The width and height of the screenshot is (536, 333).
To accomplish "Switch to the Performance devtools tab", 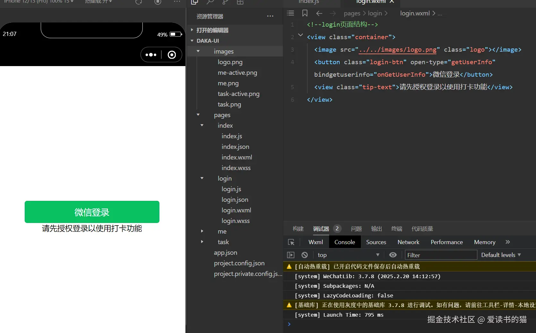I will 447,242.
